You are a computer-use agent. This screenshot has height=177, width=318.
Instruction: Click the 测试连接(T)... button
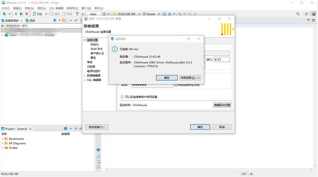(x=97, y=127)
